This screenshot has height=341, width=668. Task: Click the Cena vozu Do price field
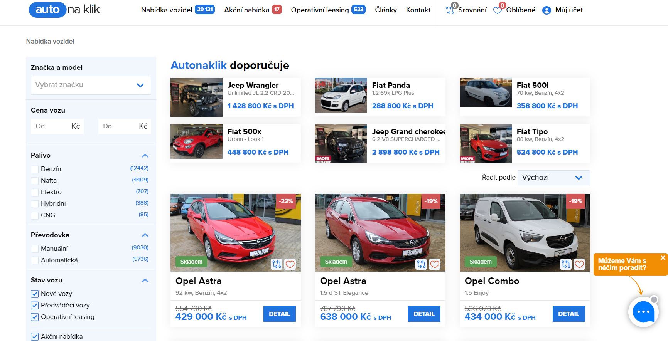tap(125, 126)
